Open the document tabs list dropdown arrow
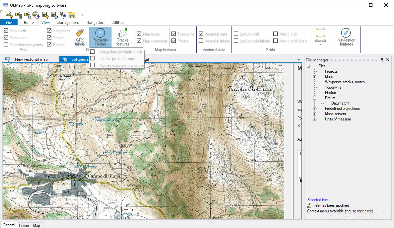Viewport: 394px width, 228px height. [x=299, y=60]
